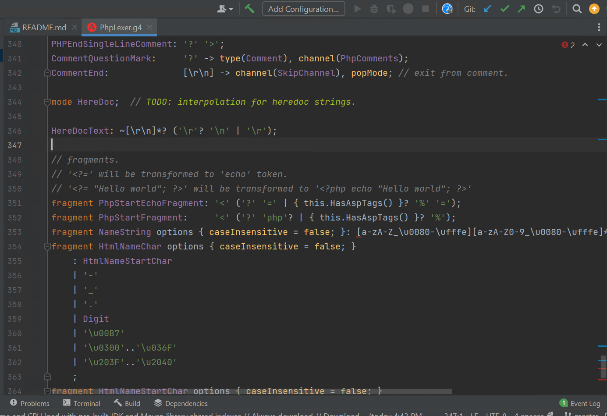Click the Debug bug icon

point(374,8)
